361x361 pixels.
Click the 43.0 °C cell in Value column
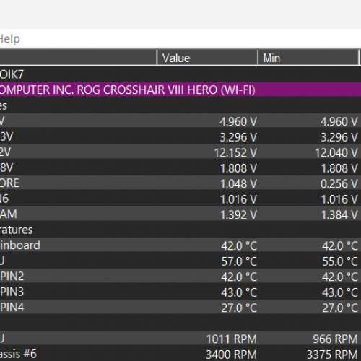pyautogui.click(x=239, y=292)
